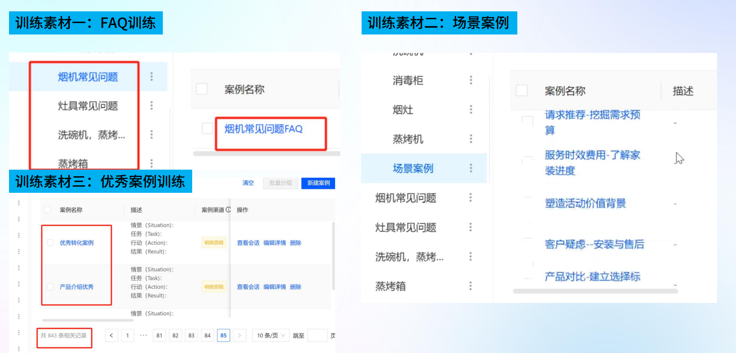Screen dimensions: 736x353
Task: Open 服务时效费用-了解家装进度 case link
Action: pos(593,163)
